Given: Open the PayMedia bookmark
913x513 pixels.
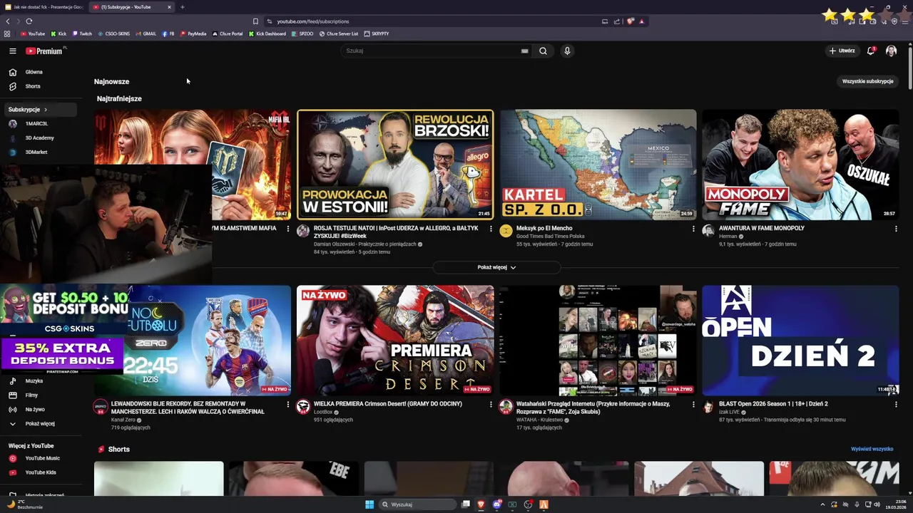Looking at the screenshot, I should tap(193, 33).
